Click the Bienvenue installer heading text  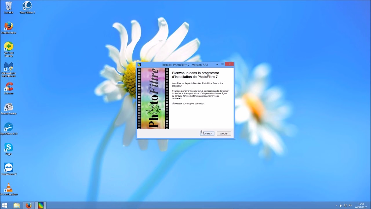coord(196,75)
